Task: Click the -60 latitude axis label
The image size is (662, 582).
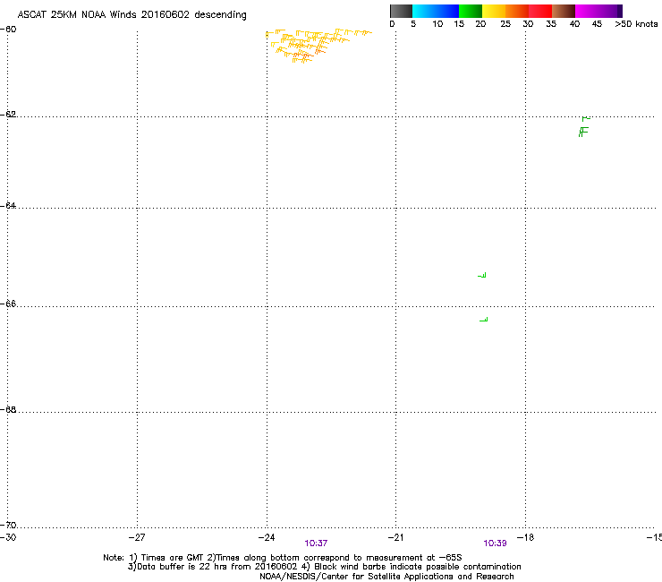Action: pyautogui.click(x=8, y=30)
